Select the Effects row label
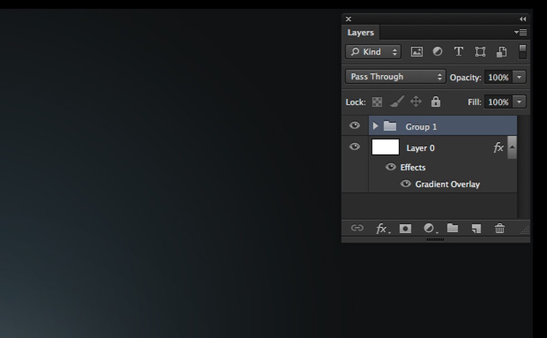The width and height of the screenshot is (547, 338). 412,167
